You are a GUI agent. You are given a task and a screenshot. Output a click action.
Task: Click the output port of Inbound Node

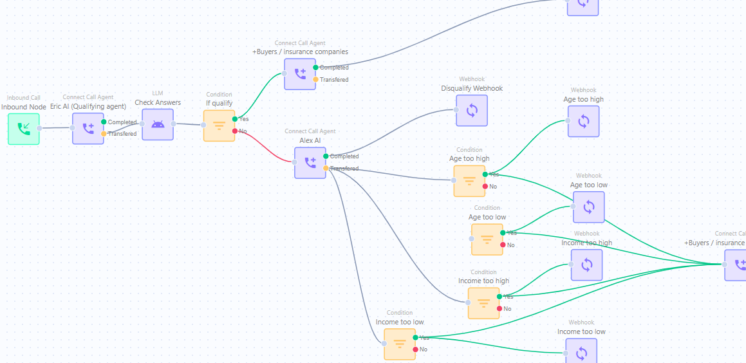click(x=39, y=128)
